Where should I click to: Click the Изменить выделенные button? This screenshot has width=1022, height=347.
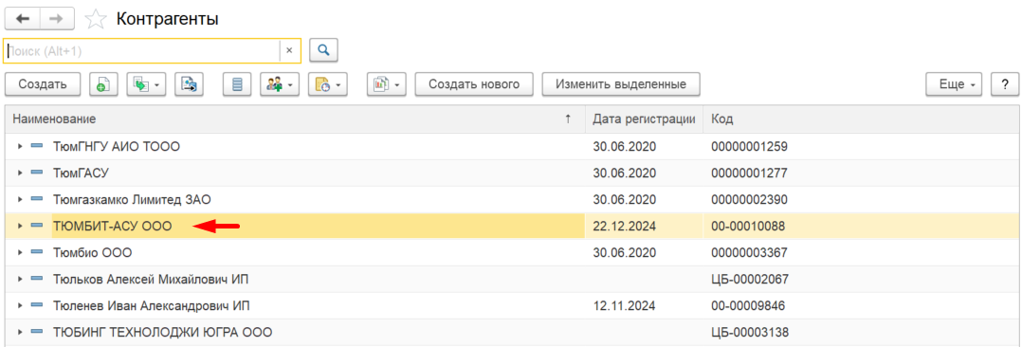pos(621,84)
